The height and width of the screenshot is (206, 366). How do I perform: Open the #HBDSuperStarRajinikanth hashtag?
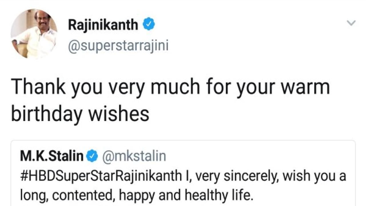pos(100,176)
